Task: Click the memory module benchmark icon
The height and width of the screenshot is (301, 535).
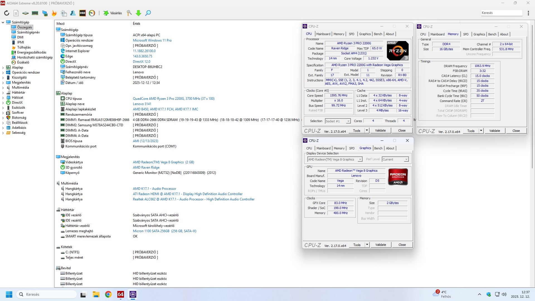Action: click(35, 13)
